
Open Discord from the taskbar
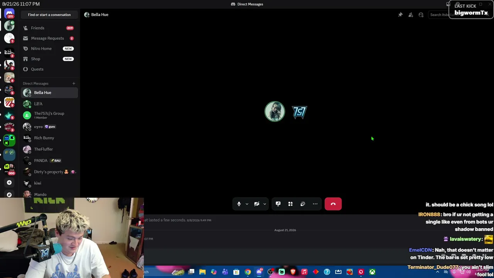click(x=259, y=272)
